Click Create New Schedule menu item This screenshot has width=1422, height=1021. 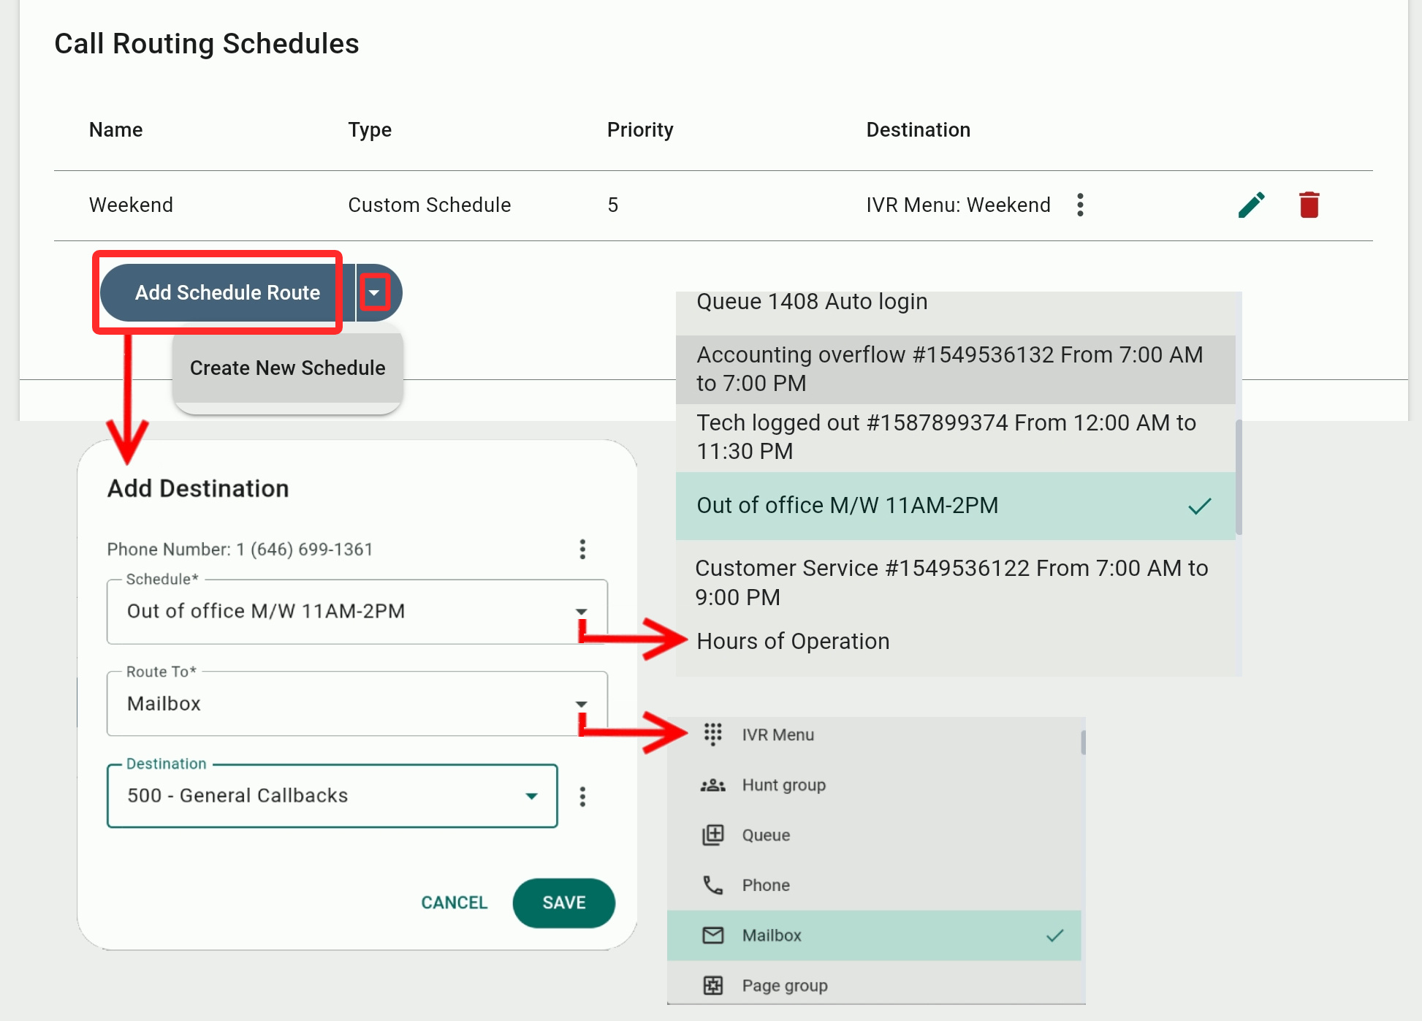[287, 368]
